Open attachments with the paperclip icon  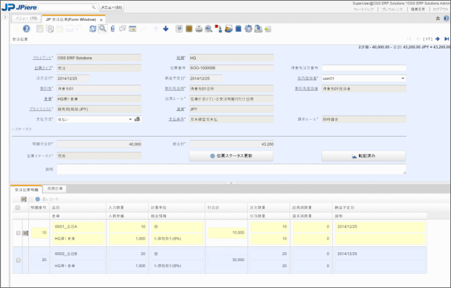(x=113, y=29)
